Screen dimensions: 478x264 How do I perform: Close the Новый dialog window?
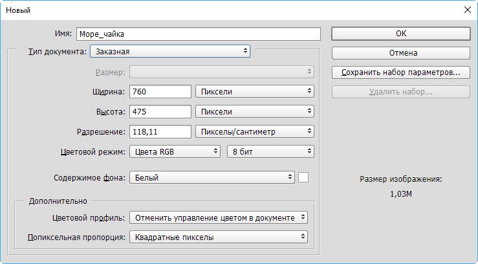466,10
